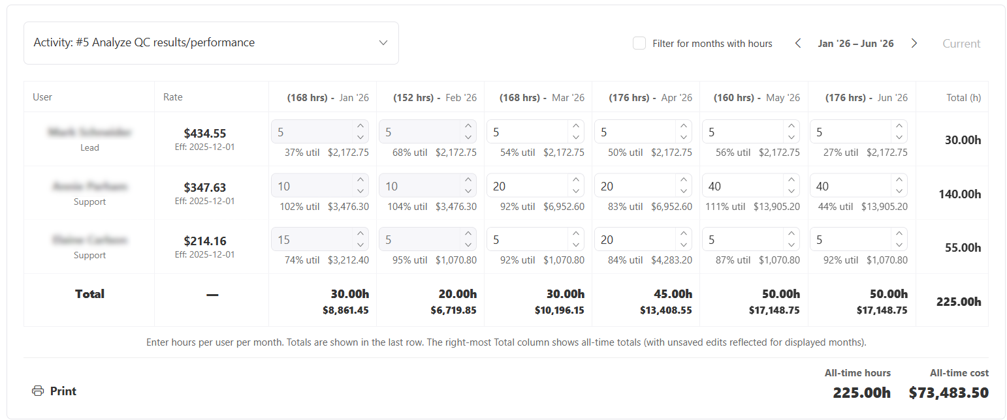Click the next period chevron arrow
Viewport: 1007px width, 420px height.
pyautogui.click(x=914, y=43)
